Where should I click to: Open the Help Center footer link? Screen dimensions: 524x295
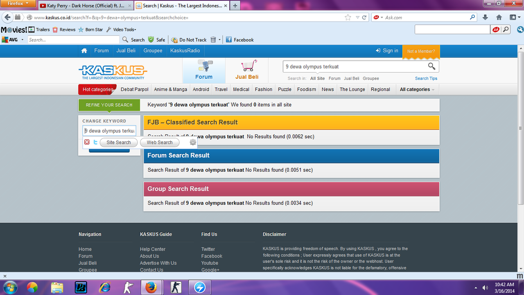[153, 249]
